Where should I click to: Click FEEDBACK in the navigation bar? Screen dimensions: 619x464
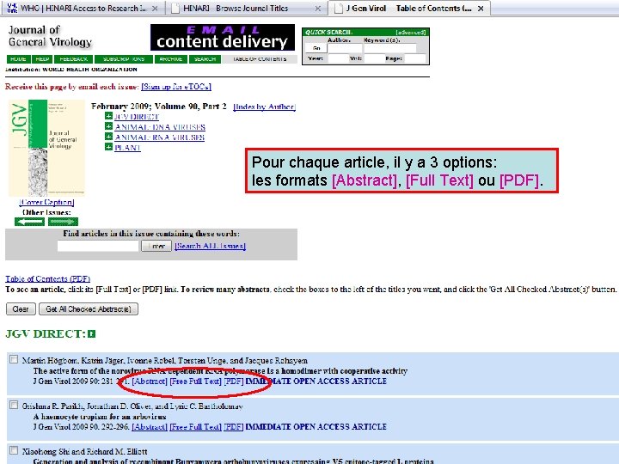(x=73, y=59)
